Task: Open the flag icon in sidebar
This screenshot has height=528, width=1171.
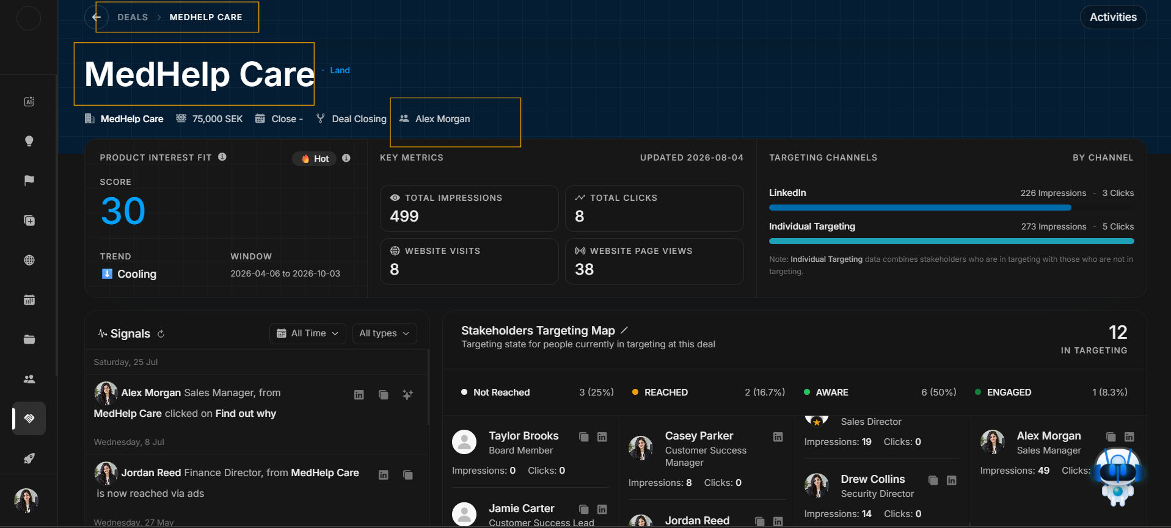Action: [x=29, y=181]
